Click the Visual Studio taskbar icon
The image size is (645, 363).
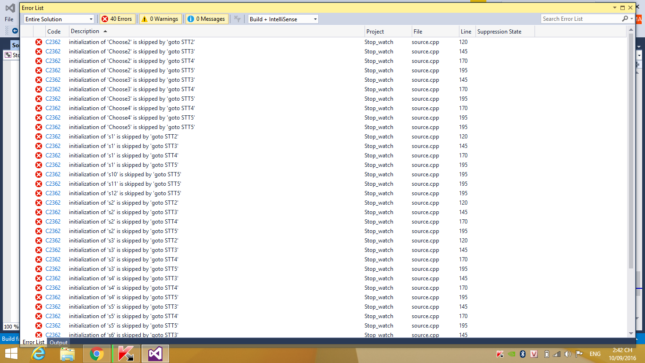(155, 354)
